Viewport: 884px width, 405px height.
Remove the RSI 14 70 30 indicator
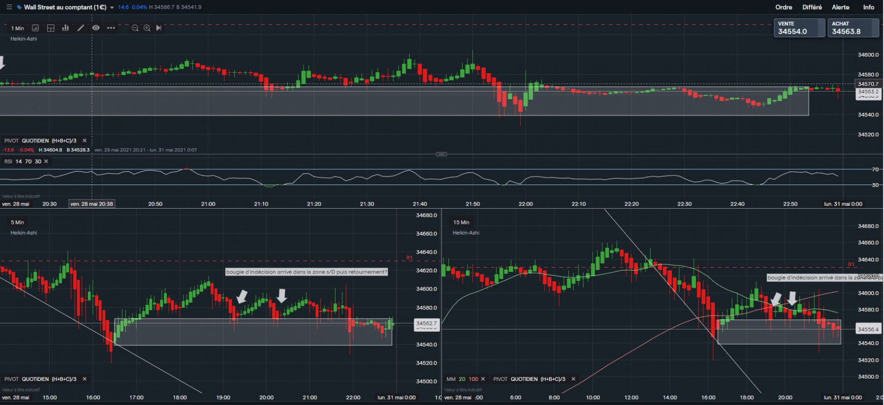coord(46,162)
